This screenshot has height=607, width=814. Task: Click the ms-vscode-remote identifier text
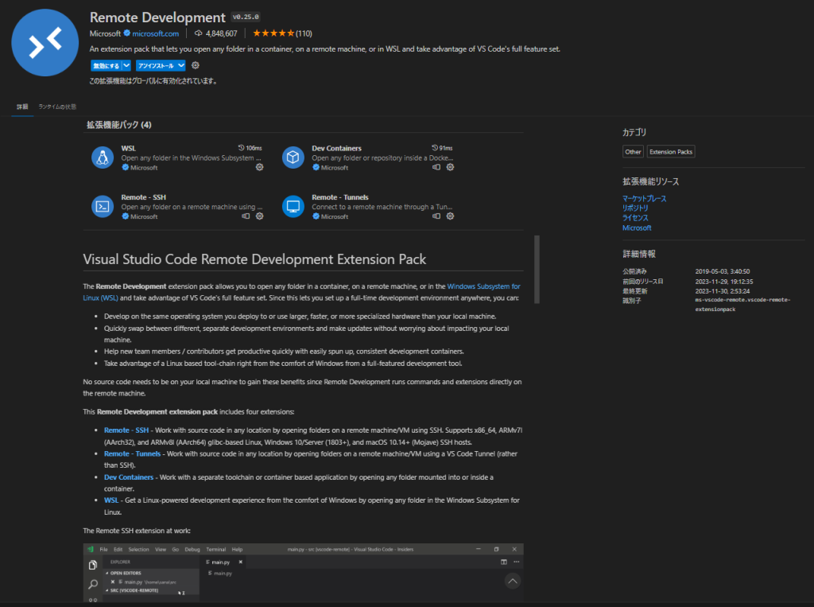tap(743, 305)
